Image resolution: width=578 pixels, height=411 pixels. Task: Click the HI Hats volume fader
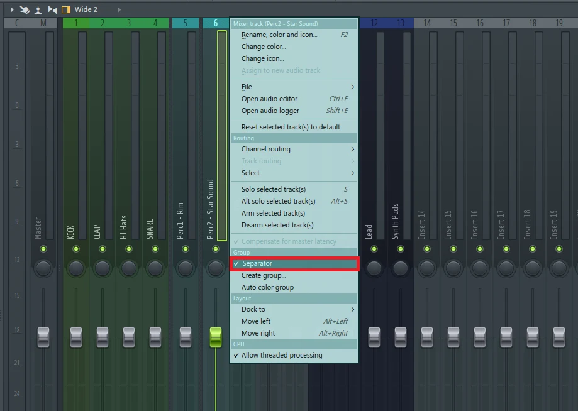tap(129, 336)
